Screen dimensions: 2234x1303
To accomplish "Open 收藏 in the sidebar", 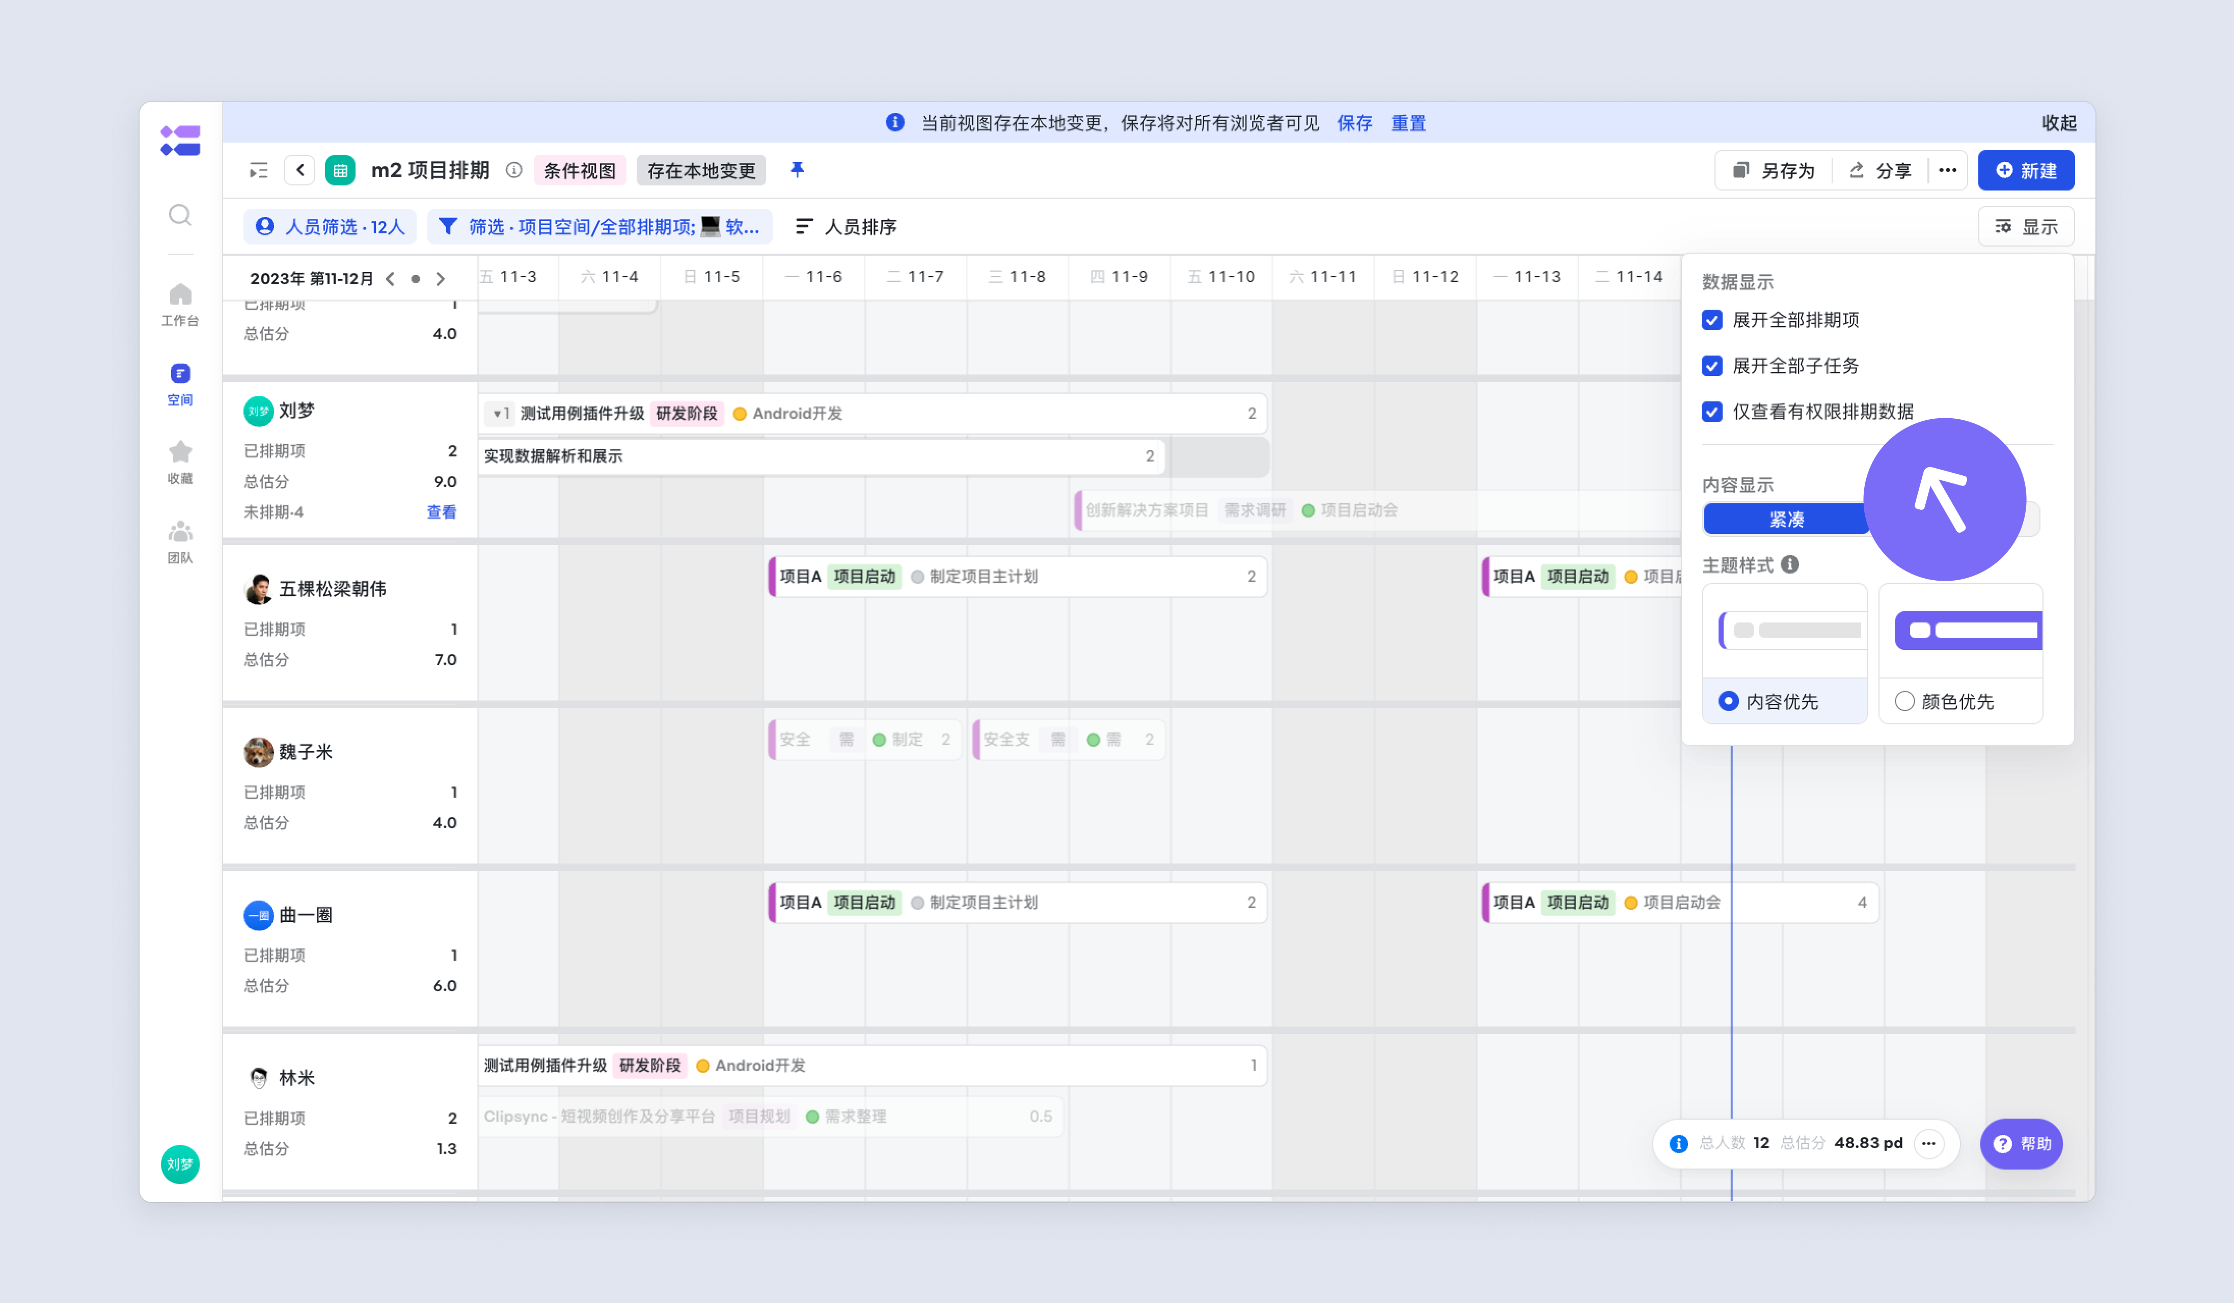I will coord(180,462).
